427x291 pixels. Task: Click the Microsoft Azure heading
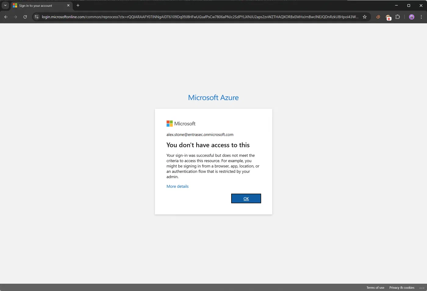[213, 98]
